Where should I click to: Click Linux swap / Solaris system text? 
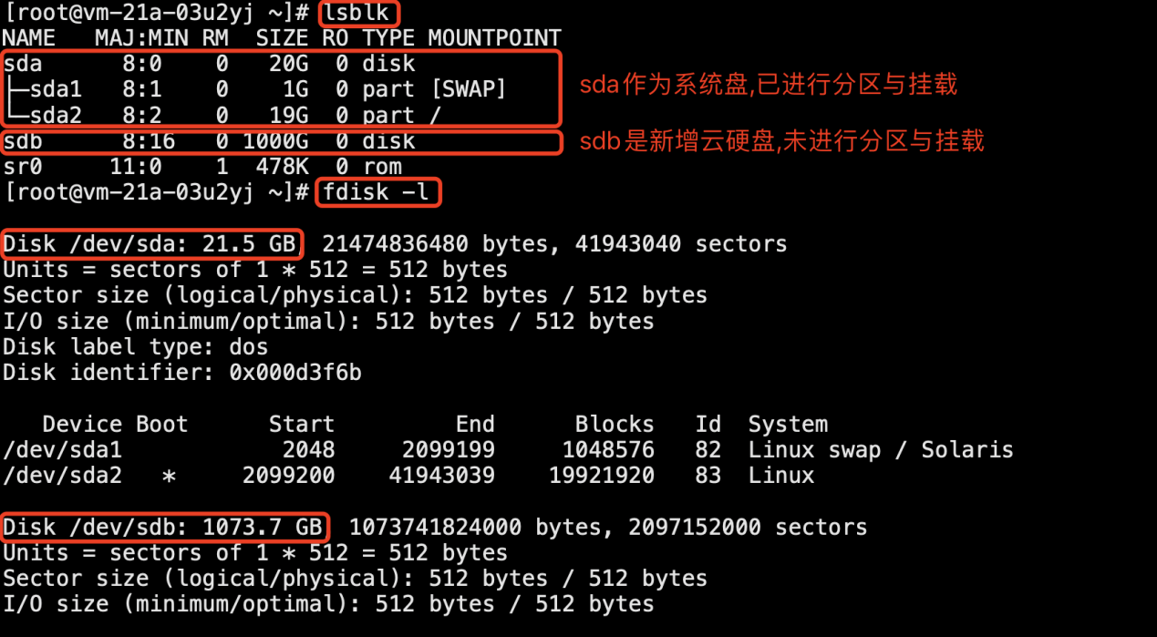click(881, 450)
